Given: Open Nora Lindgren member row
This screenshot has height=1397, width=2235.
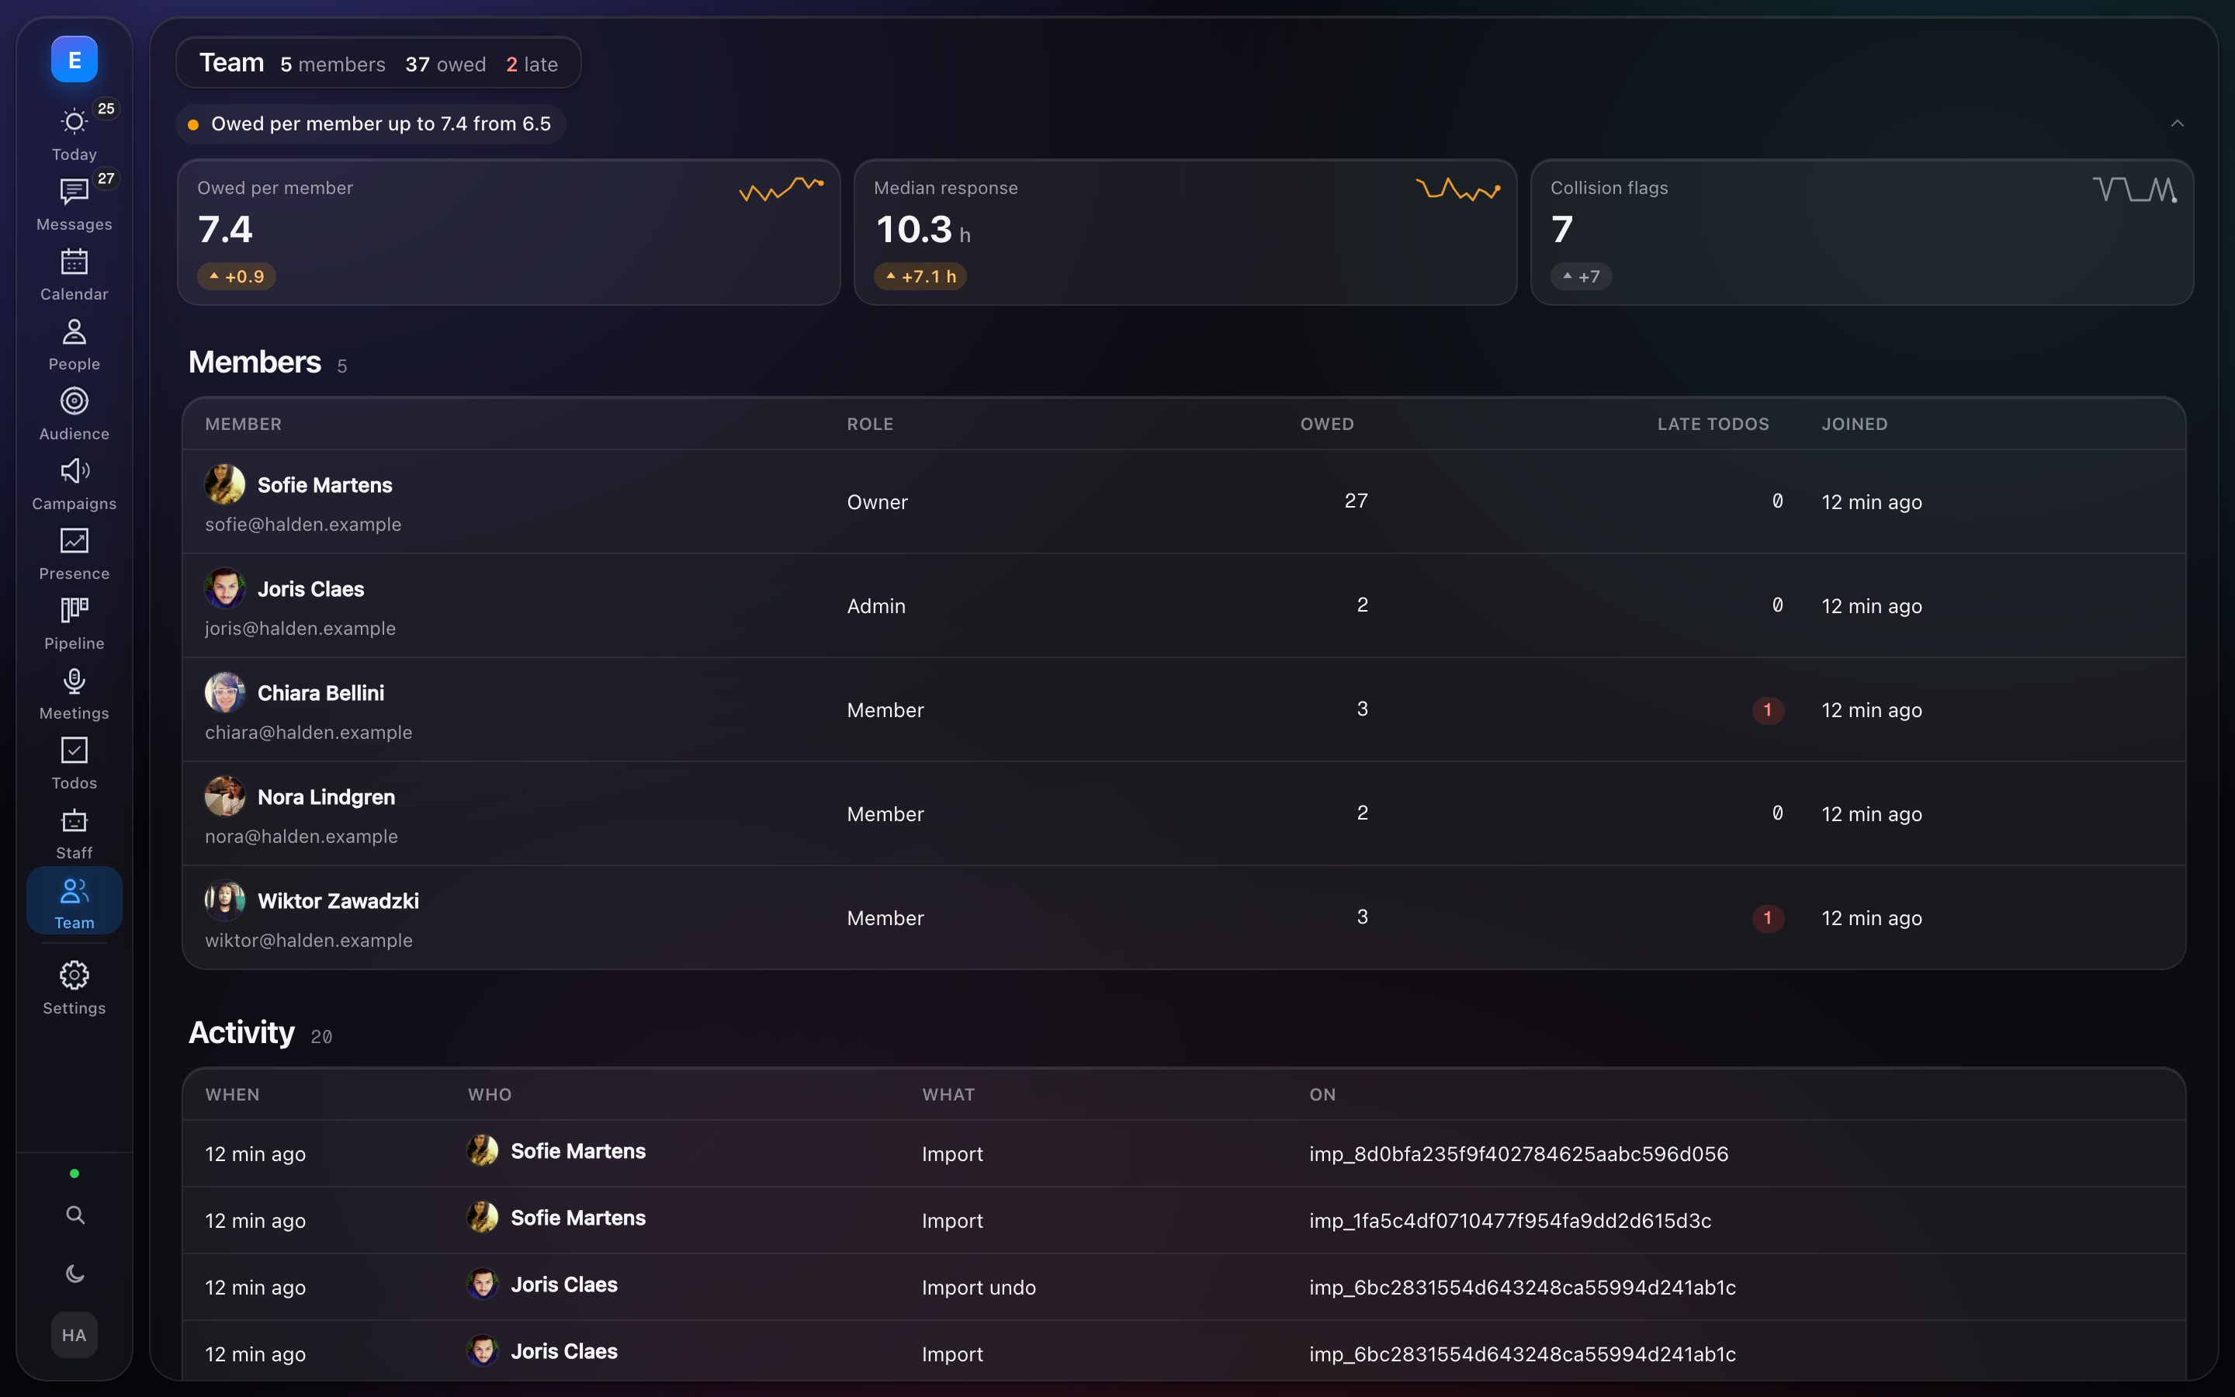Looking at the screenshot, I should (1184, 814).
